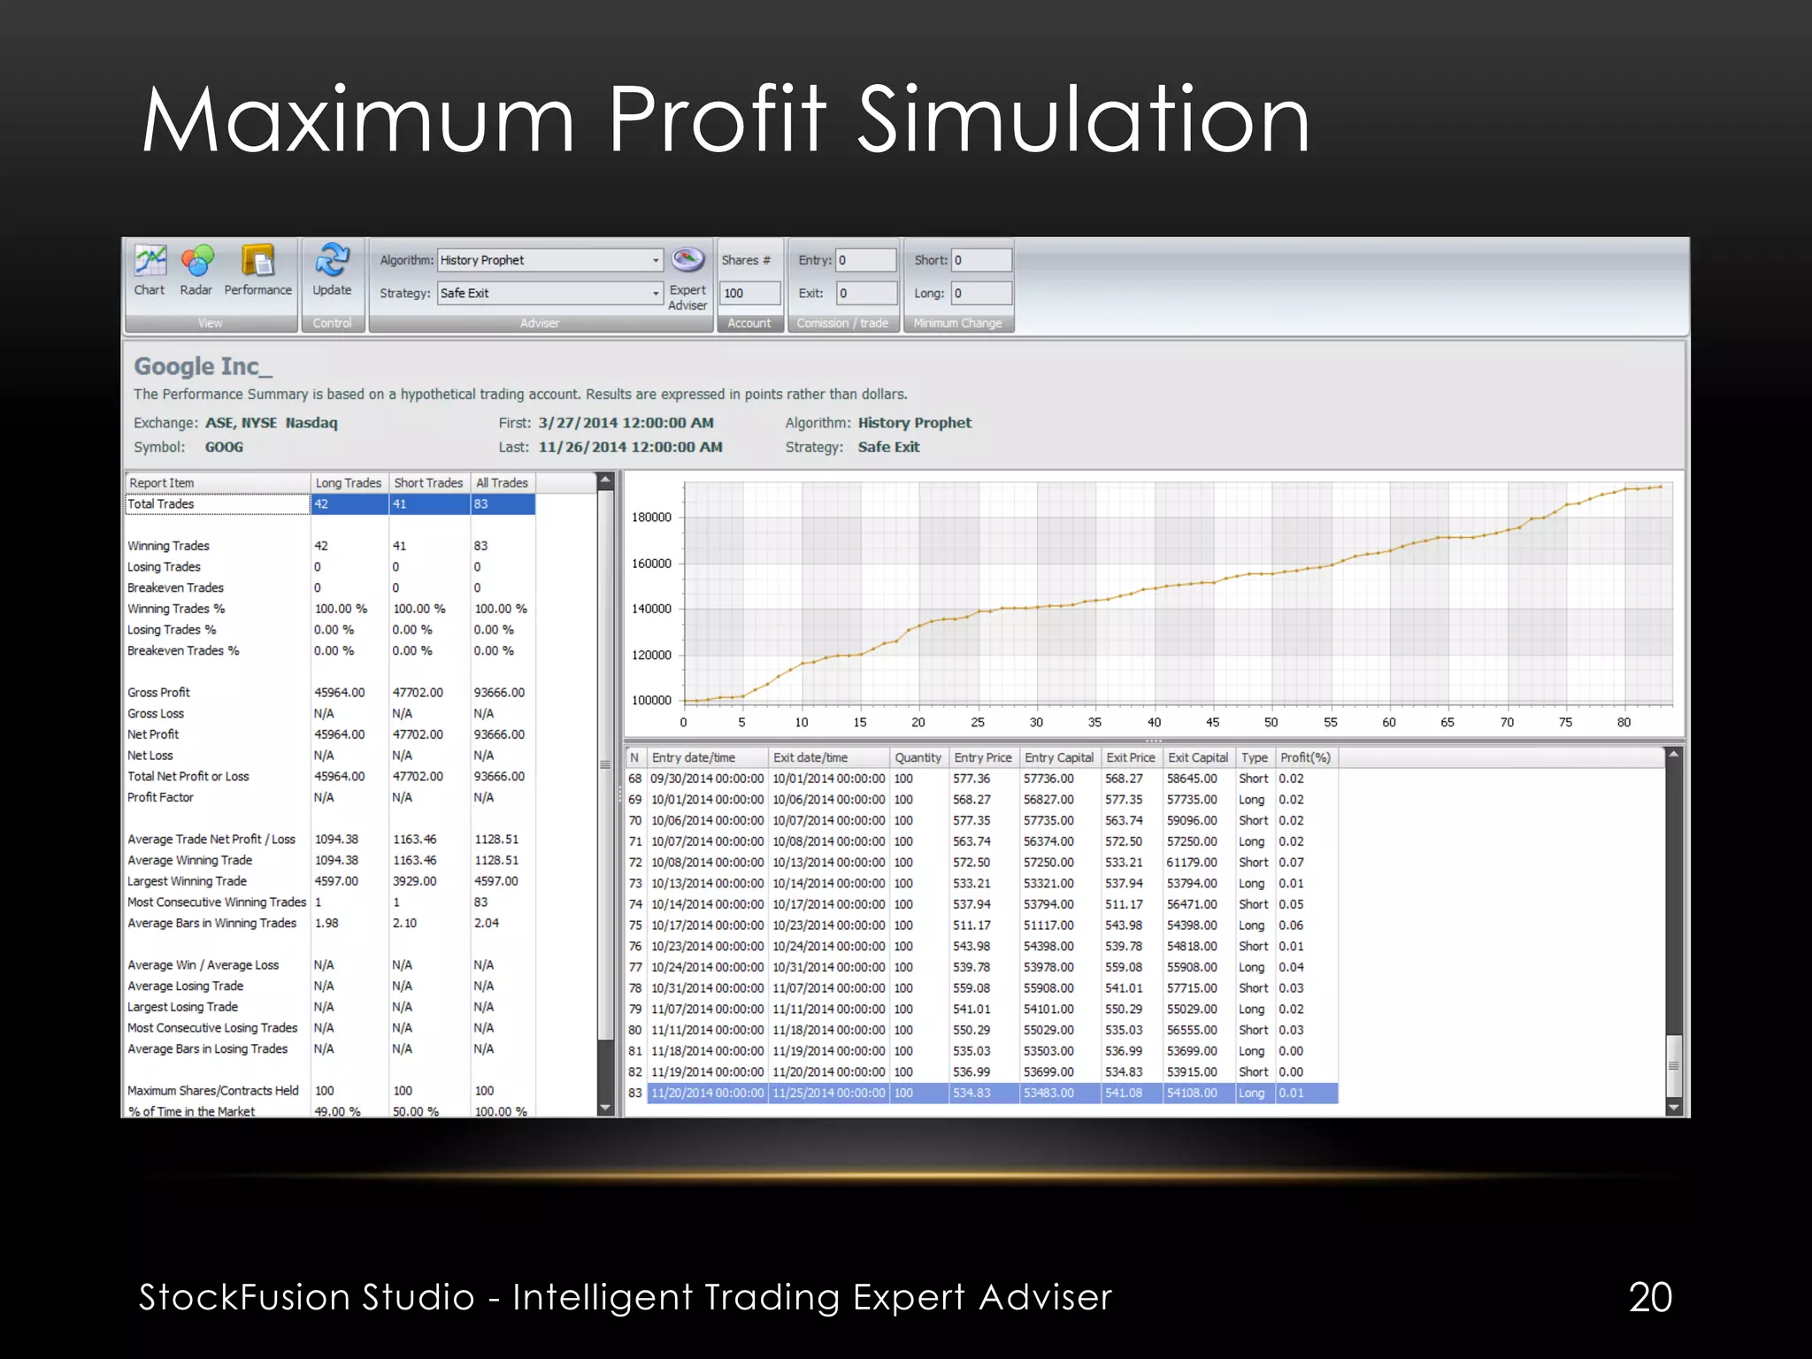1812x1359 pixels.
Task: Select the Largest Winning Trade row
Action: pos(330,881)
